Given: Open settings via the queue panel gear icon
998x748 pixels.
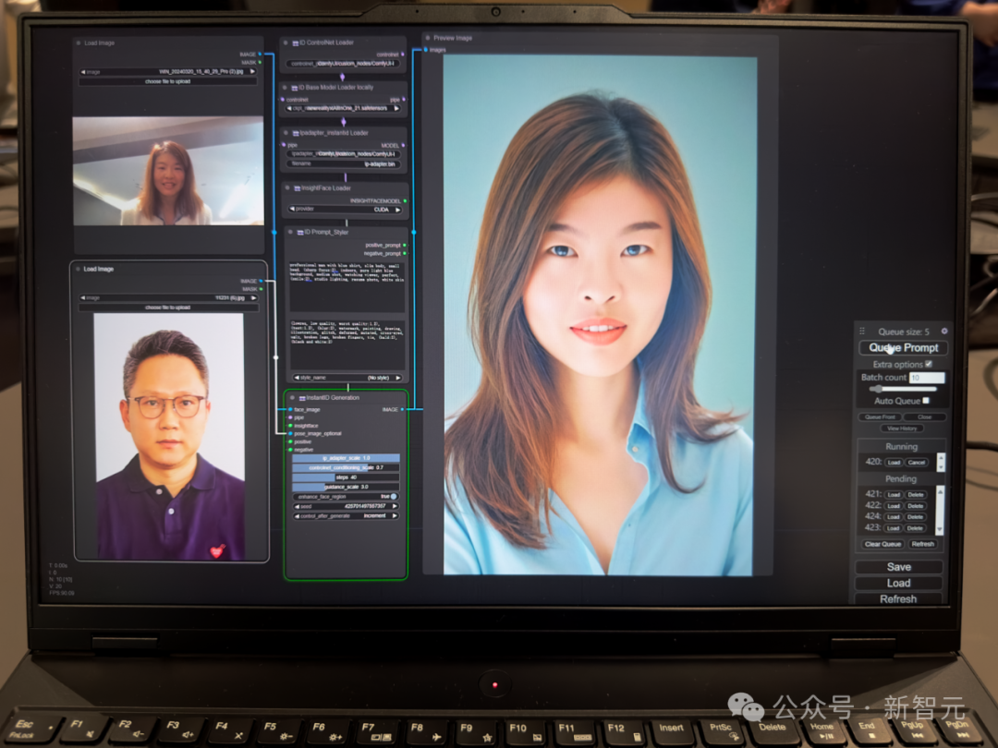Looking at the screenshot, I should (943, 331).
